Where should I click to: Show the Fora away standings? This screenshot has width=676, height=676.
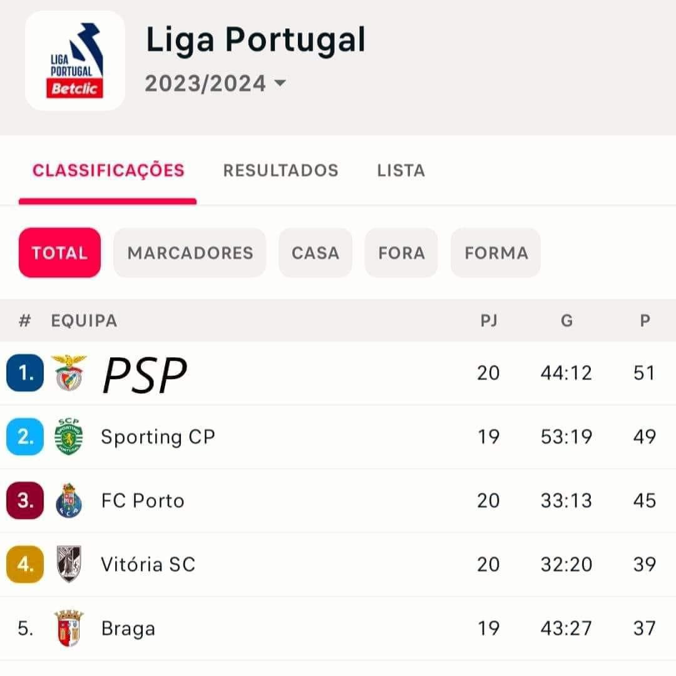[x=401, y=253]
